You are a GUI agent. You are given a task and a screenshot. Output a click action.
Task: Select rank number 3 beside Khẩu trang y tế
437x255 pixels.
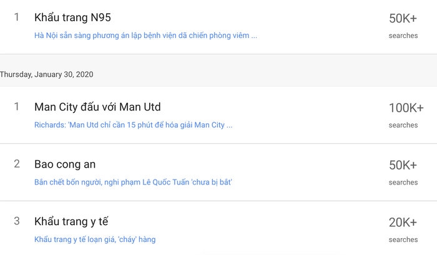pyautogui.click(x=17, y=221)
